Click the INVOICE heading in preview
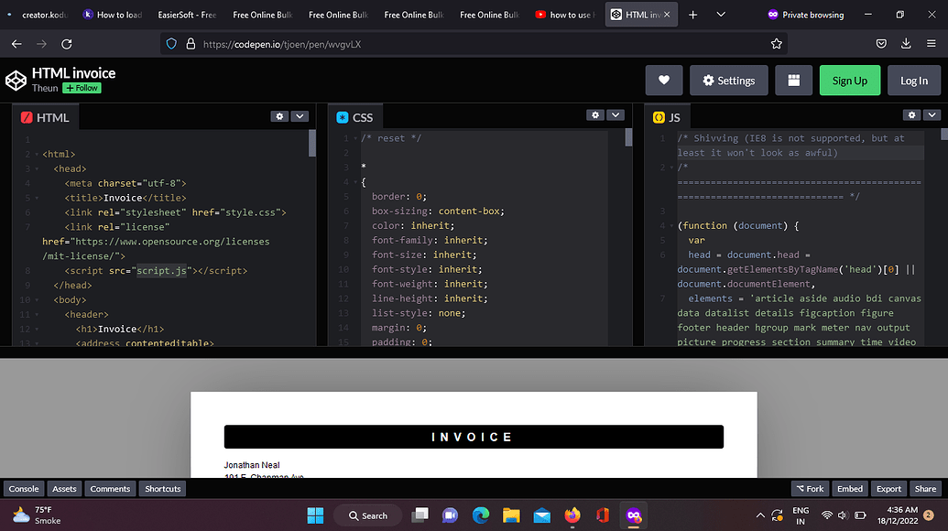The image size is (948, 531). 474,437
